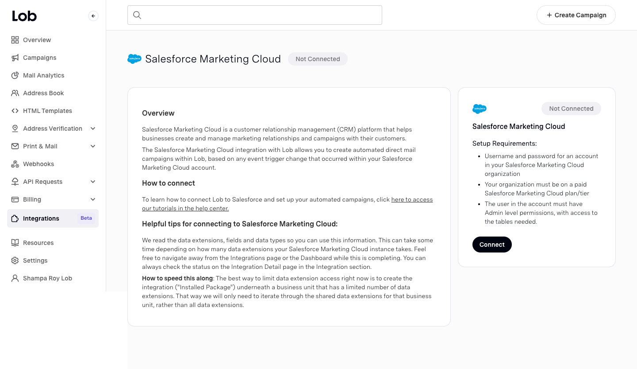The height and width of the screenshot is (369, 637).
Task: Click the Setup Requirements heading
Action: tap(505, 144)
